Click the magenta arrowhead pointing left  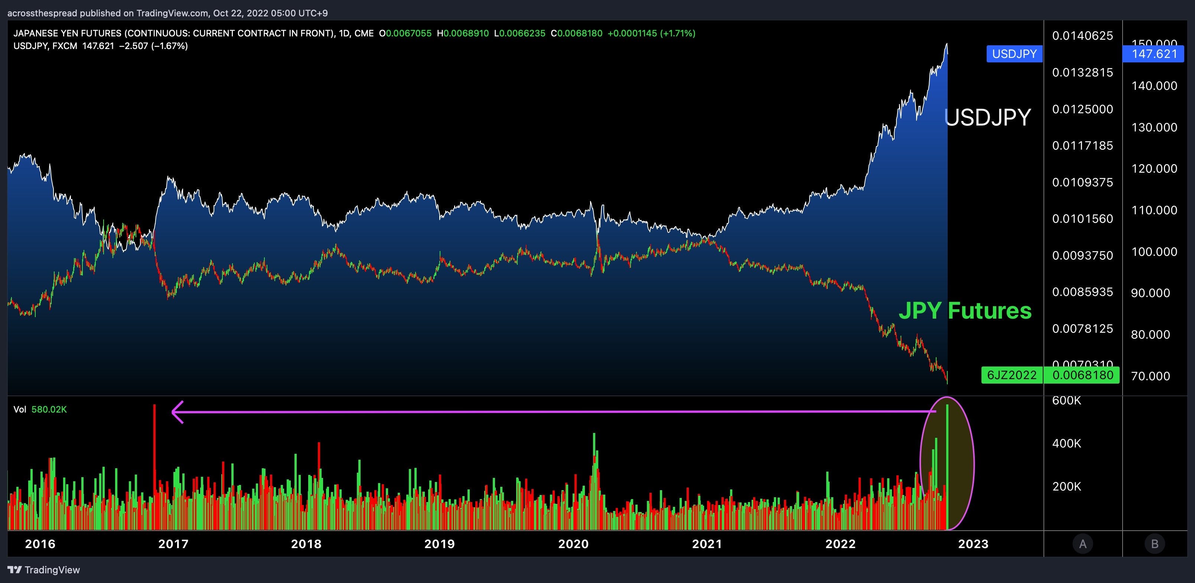[x=178, y=412]
